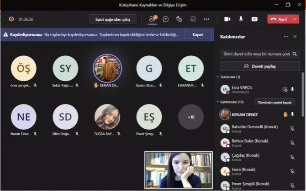
Task: Toggle the camera in meeting toolbar
Action: point(227,19)
